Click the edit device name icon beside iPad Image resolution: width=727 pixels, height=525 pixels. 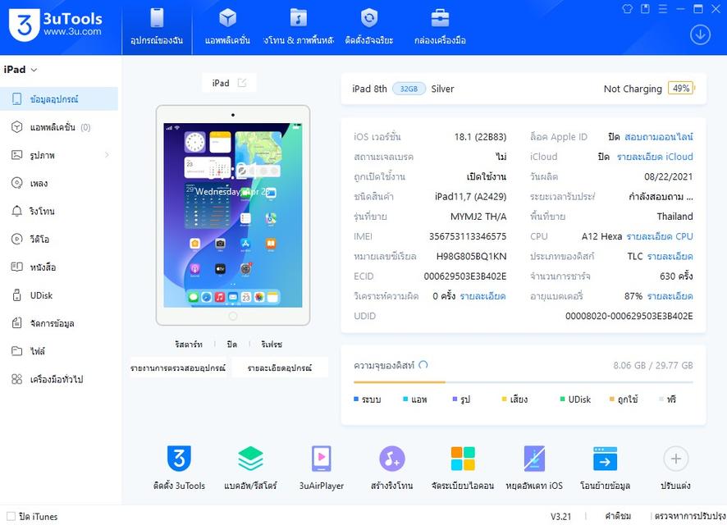(x=242, y=83)
